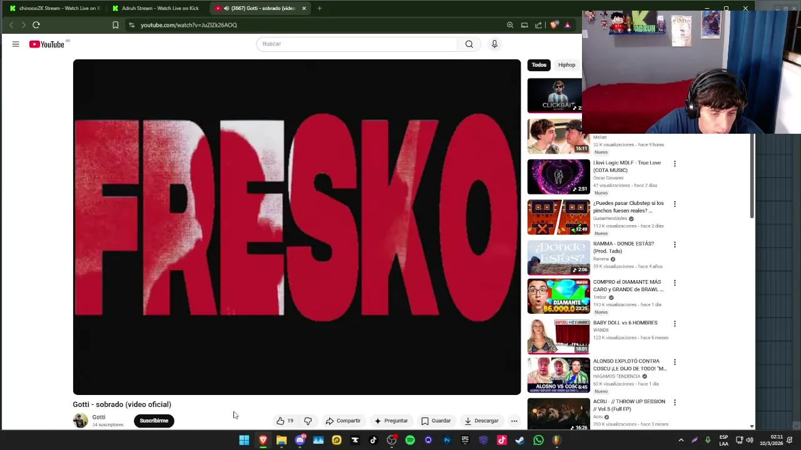
Task: Open Photoshop from taskbar
Action: click(x=447, y=440)
